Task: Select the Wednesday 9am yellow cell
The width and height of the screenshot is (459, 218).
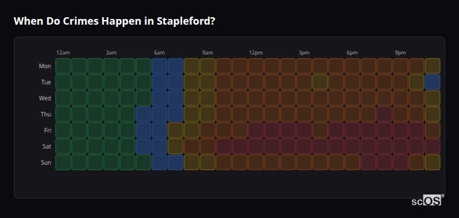Action: (x=208, y=98)
